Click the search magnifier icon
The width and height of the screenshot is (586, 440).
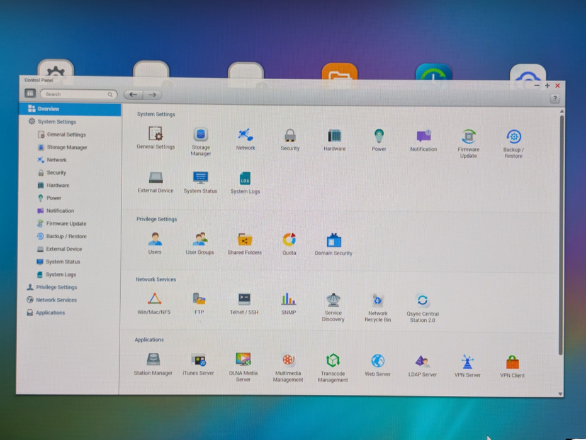click(x=110, y=94)
